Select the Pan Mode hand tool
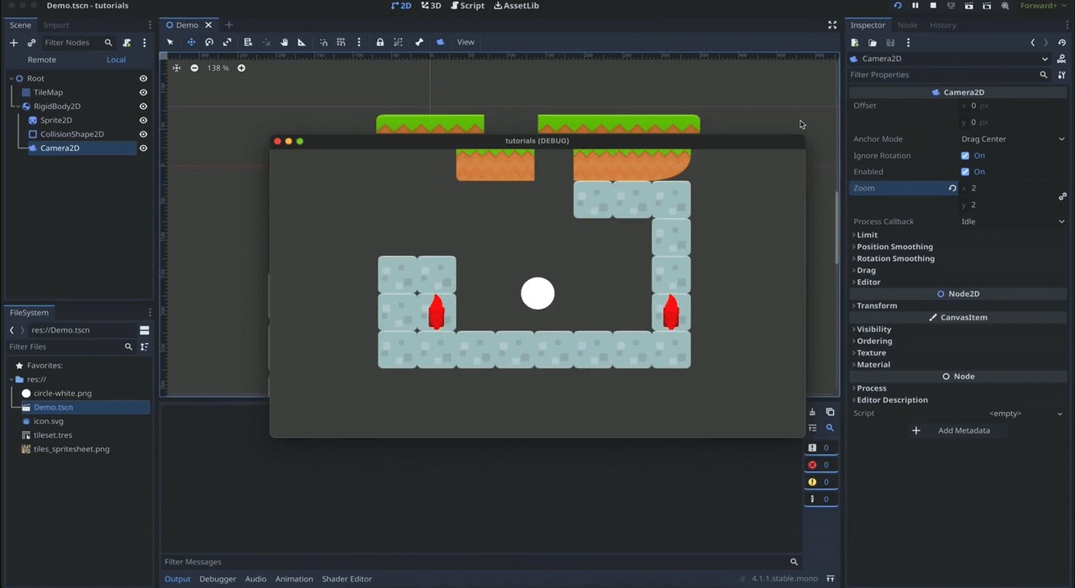The height and width of the screenshot is (588, 1075). click(x=284, y=42)
